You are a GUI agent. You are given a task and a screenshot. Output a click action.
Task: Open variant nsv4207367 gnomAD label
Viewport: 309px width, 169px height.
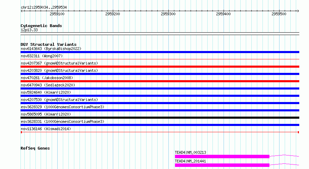(59, 63)
